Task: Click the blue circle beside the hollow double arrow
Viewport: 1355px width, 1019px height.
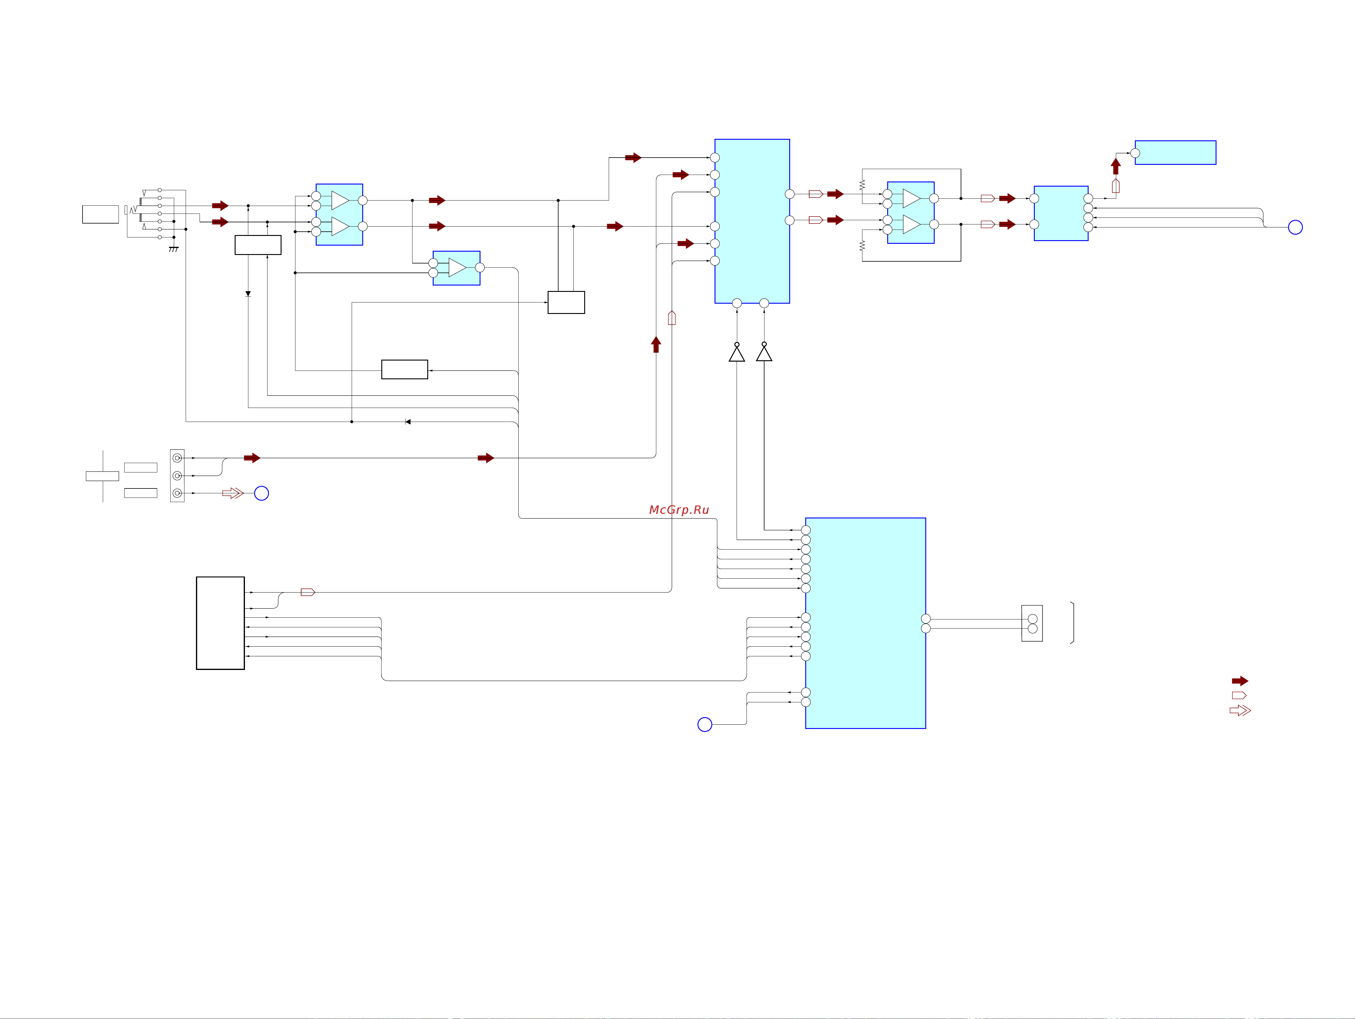Action: click(x=262, y=493)
